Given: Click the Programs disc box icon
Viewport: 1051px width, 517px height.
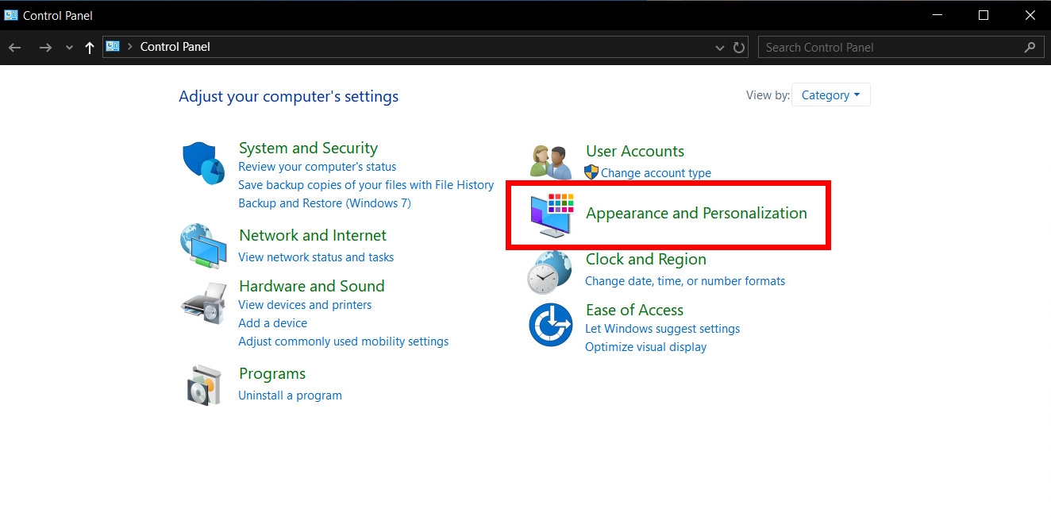Looking at the screenshot, I should pyautogui.click(x=205, y=386).
